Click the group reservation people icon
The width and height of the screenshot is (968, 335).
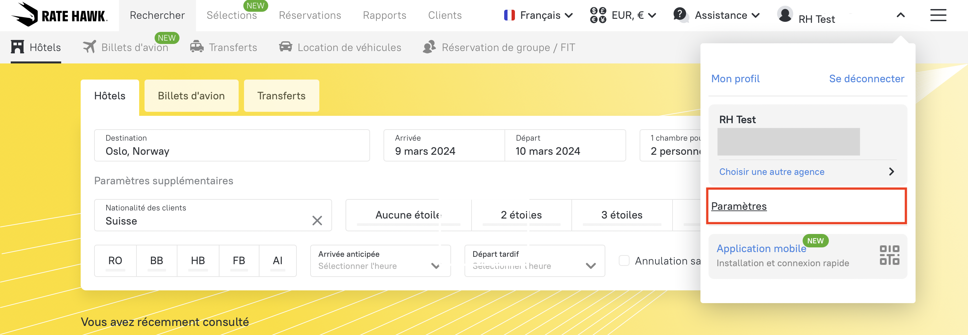click(429, 47)
